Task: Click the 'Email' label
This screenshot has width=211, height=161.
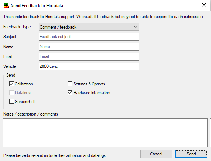Action: point(8,56)
